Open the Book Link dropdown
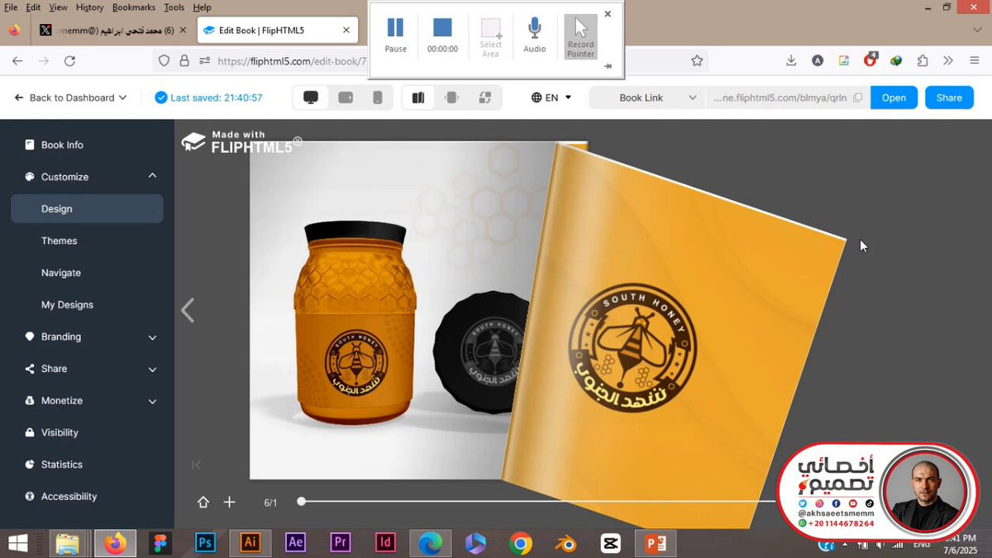This screenshot has width=992, height=558. click(x=647, y=98)
